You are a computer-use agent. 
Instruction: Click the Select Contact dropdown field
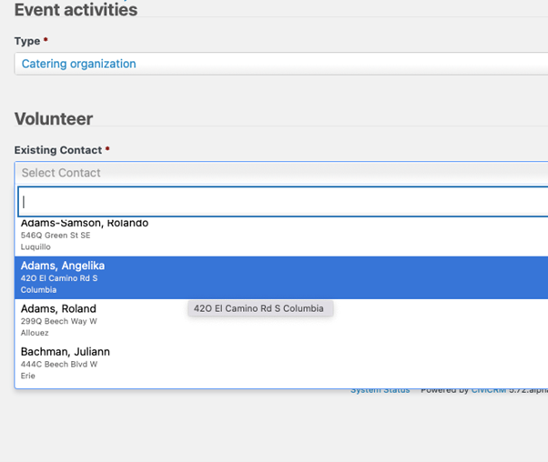pyautogui.click(x=273, y=173)
